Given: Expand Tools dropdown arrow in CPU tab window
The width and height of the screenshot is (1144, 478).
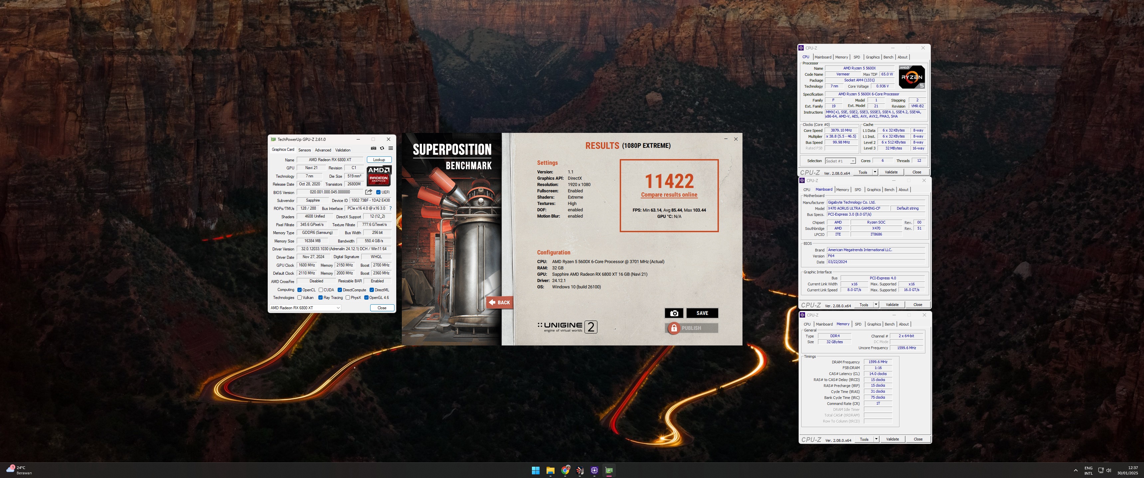Looking at the screenshot, I should [x=875, y=172].
